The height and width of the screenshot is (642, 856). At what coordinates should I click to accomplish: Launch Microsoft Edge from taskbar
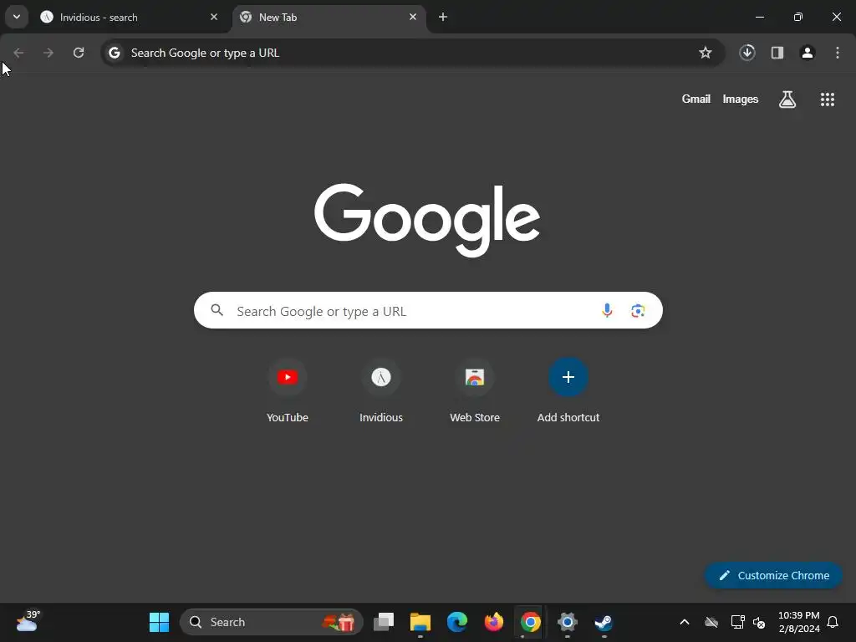tap(457, 622)
